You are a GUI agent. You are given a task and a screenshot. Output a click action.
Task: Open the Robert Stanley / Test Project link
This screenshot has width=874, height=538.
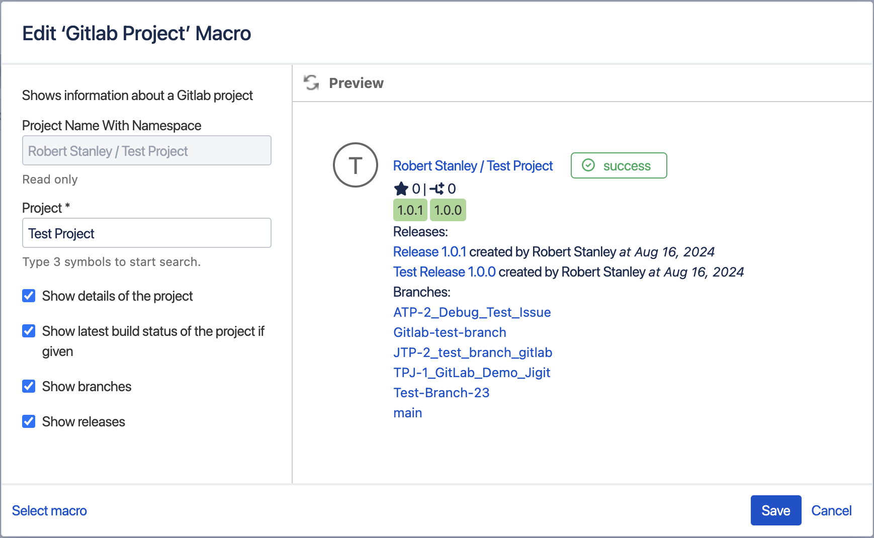[473, 166]
